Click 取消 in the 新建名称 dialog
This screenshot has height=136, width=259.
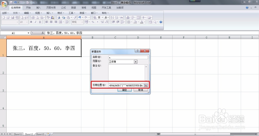coord(141,90)
